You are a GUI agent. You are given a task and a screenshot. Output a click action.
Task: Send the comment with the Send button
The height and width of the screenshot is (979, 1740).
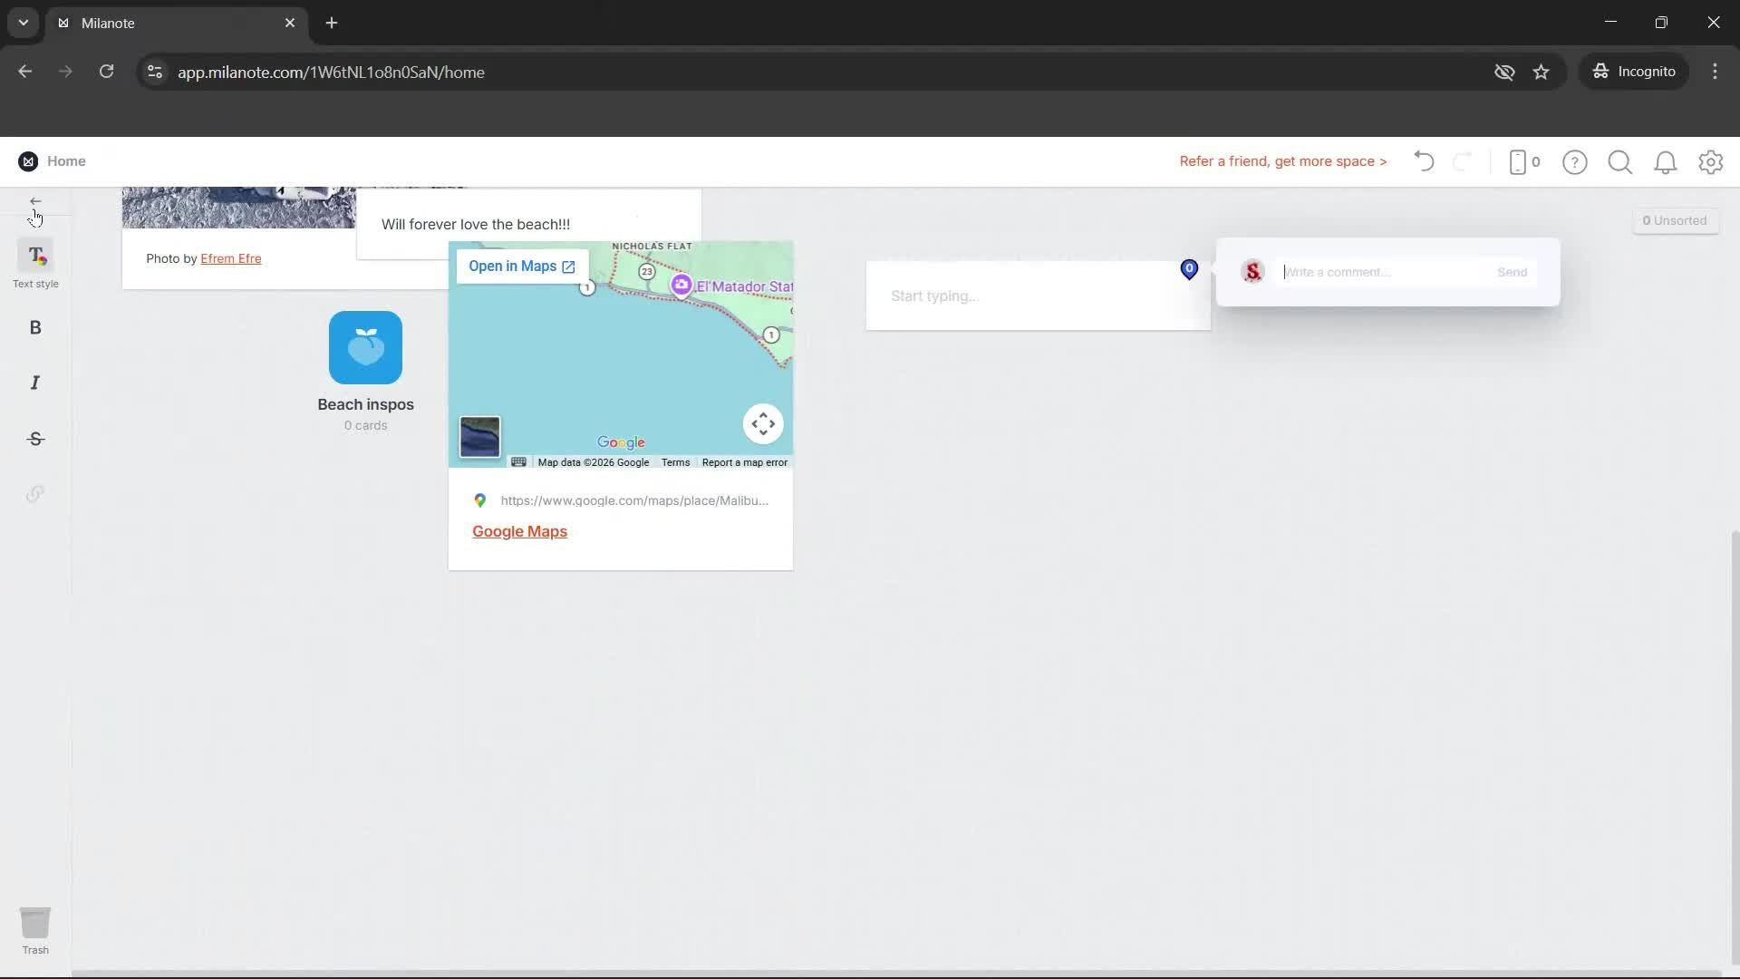(x=1512, y=271)
